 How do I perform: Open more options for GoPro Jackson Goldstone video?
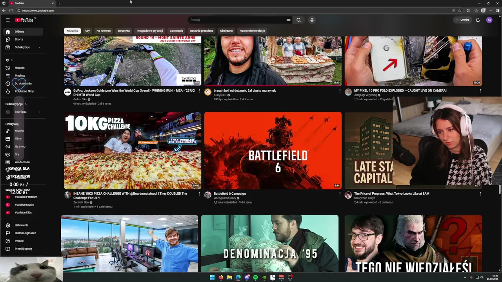click(199, 91)
